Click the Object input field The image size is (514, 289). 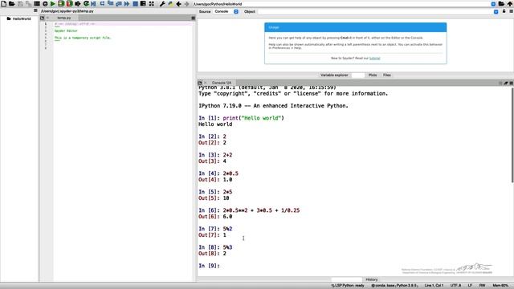coord(376,11)
